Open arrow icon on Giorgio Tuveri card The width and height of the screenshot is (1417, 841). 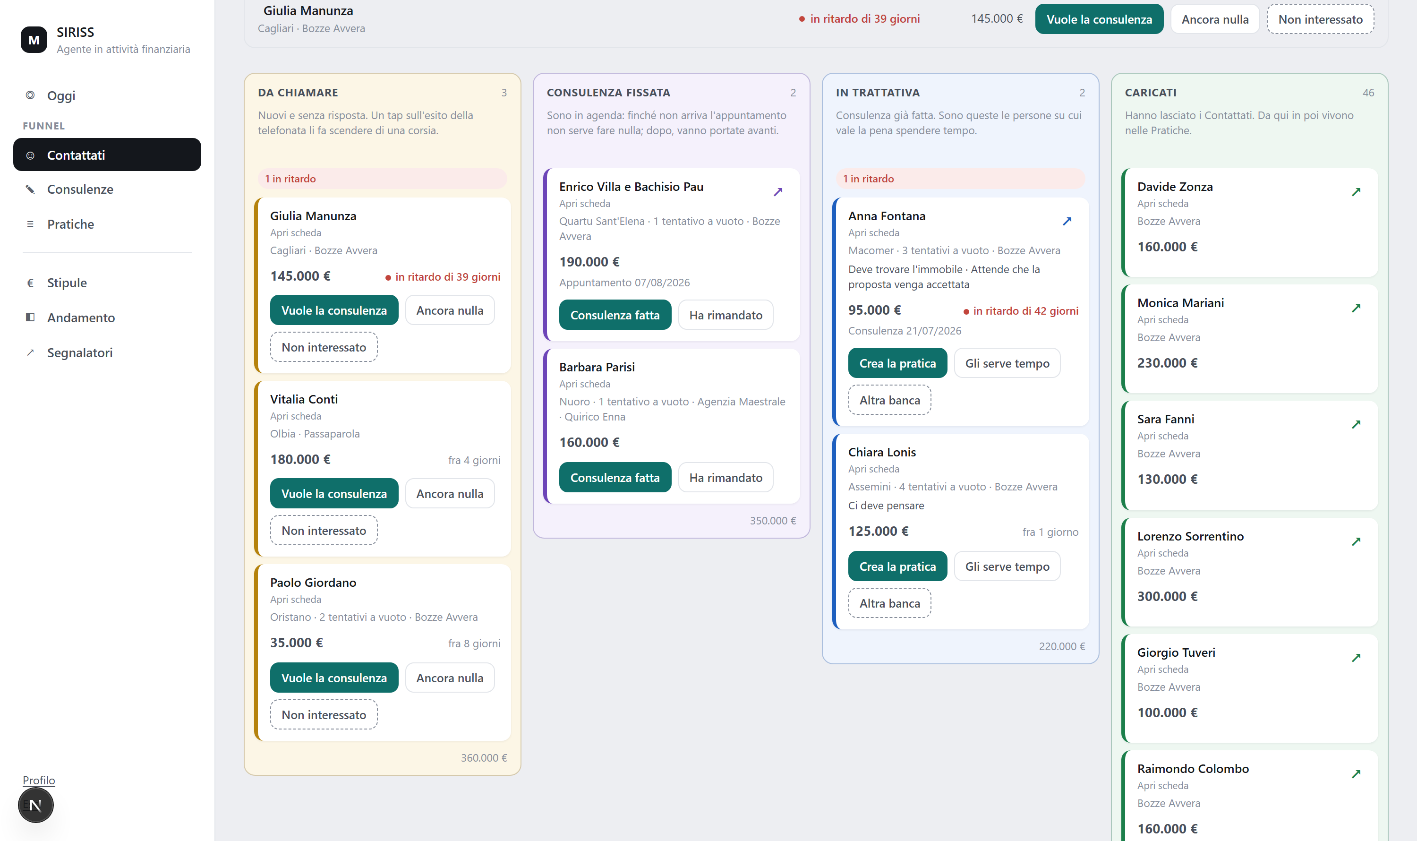pyautogui.click(x=1356, y=658)
